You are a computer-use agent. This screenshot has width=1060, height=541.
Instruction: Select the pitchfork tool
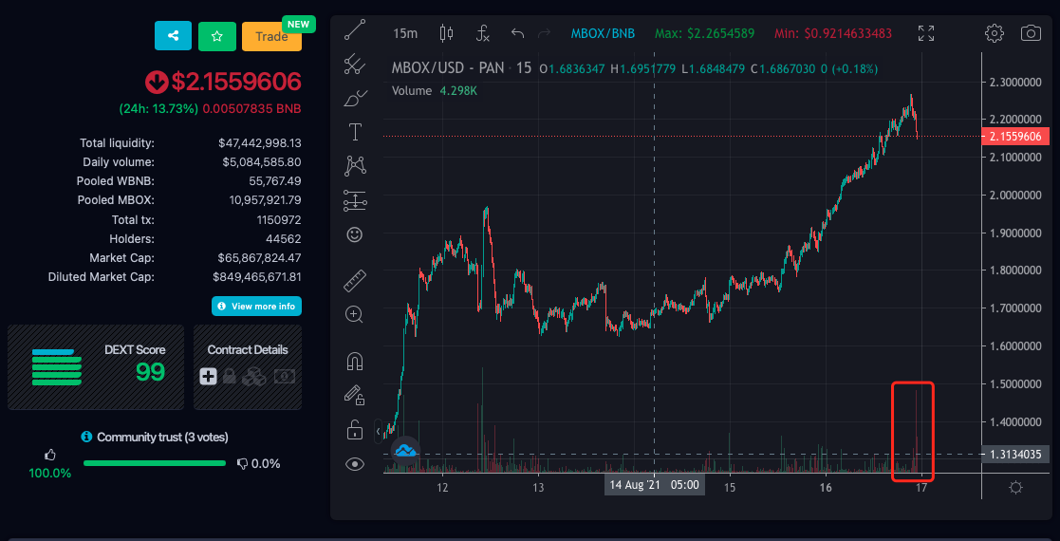click(x=354, y=65)
